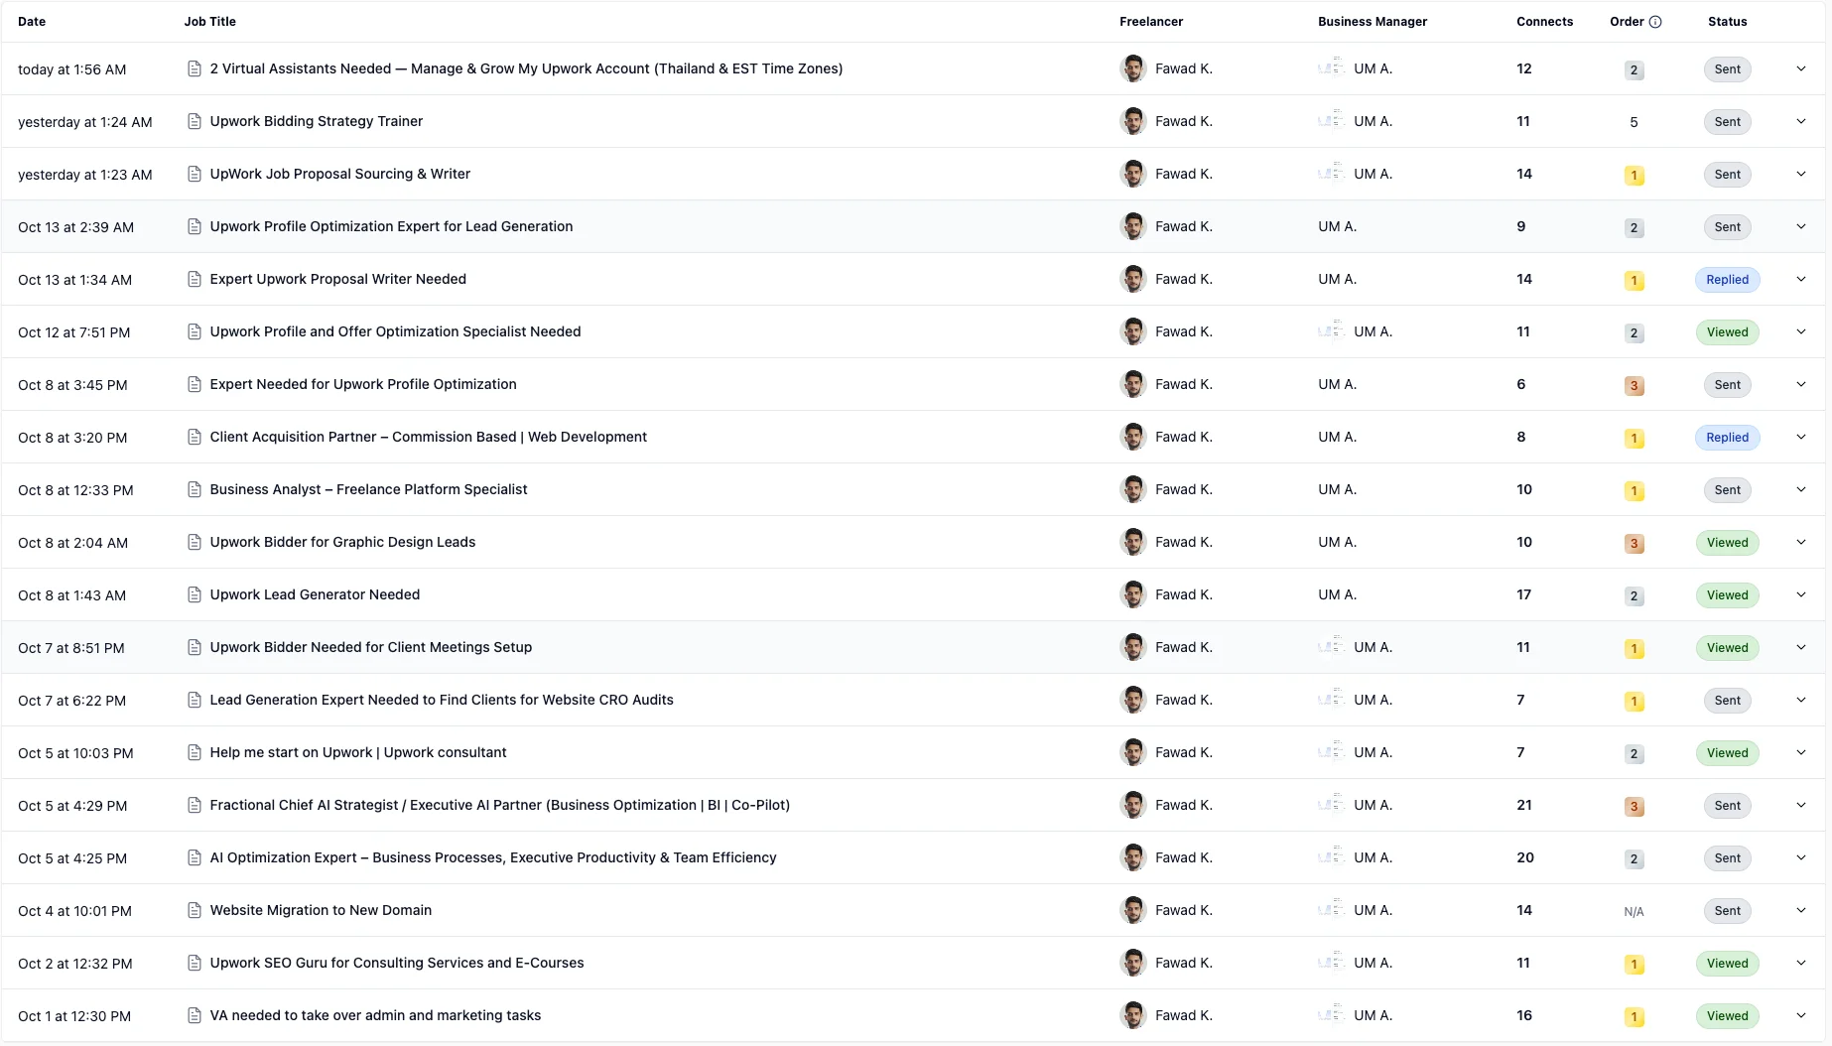Image resolution: width=1832 pixels, height=1046 pixels.
Task: Click document icon next to Website Migration job
Action: tap(195, 910)
